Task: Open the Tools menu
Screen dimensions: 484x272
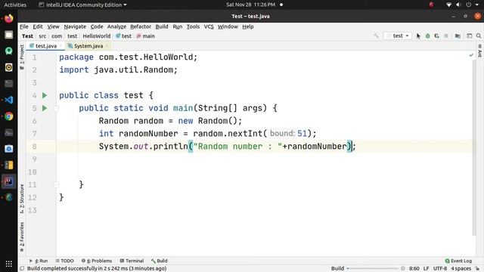Action: click(193, 26)
